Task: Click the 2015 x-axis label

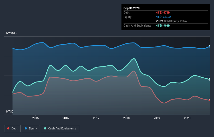Action: 35,118
